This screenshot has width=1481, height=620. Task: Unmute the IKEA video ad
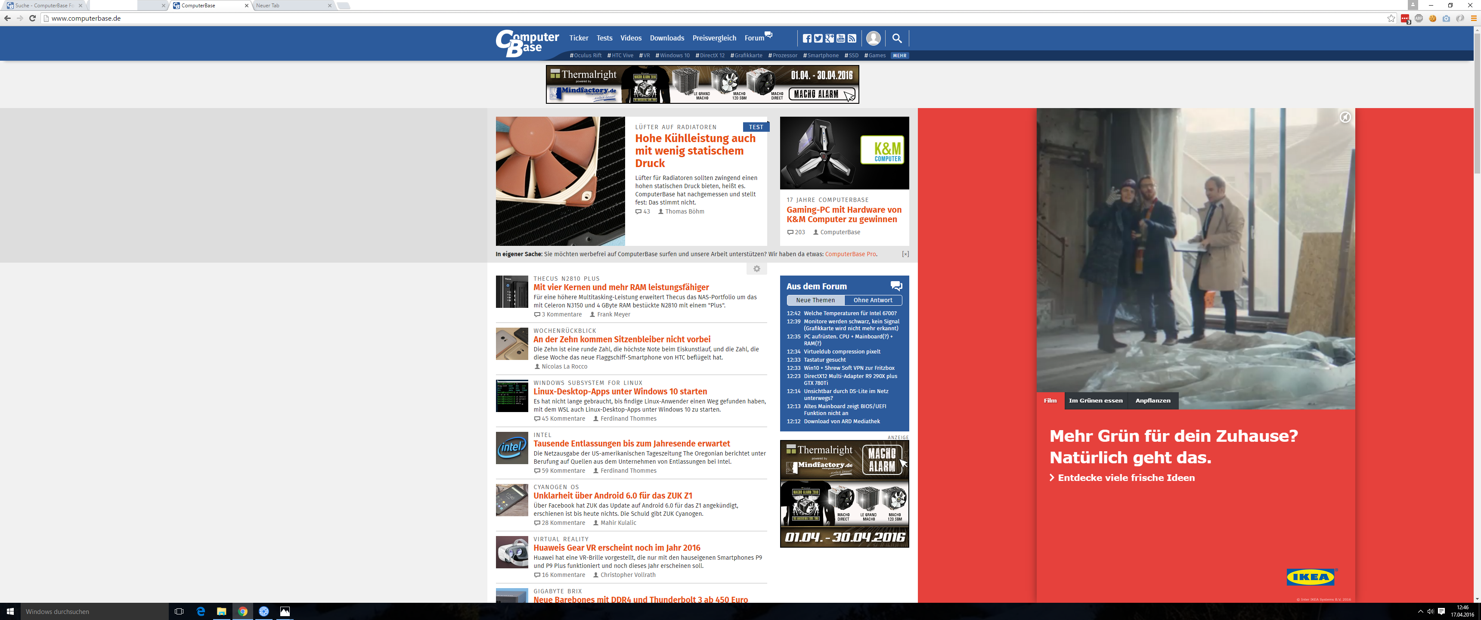[x=1345, y=118]
